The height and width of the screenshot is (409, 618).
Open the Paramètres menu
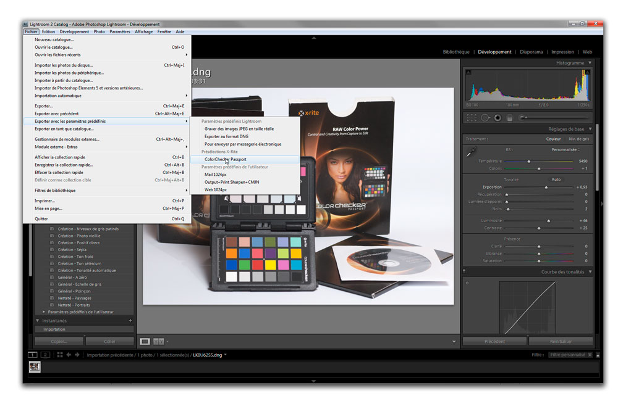[120, 31]
